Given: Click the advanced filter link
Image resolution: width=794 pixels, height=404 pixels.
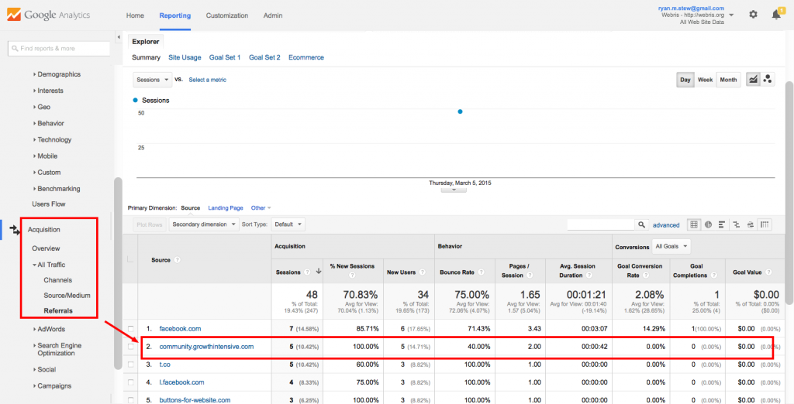Looking at the screenshot, I should coord(666,225).
